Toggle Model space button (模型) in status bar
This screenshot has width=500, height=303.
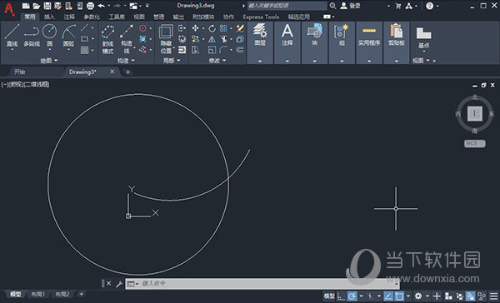tap(329, 296)
